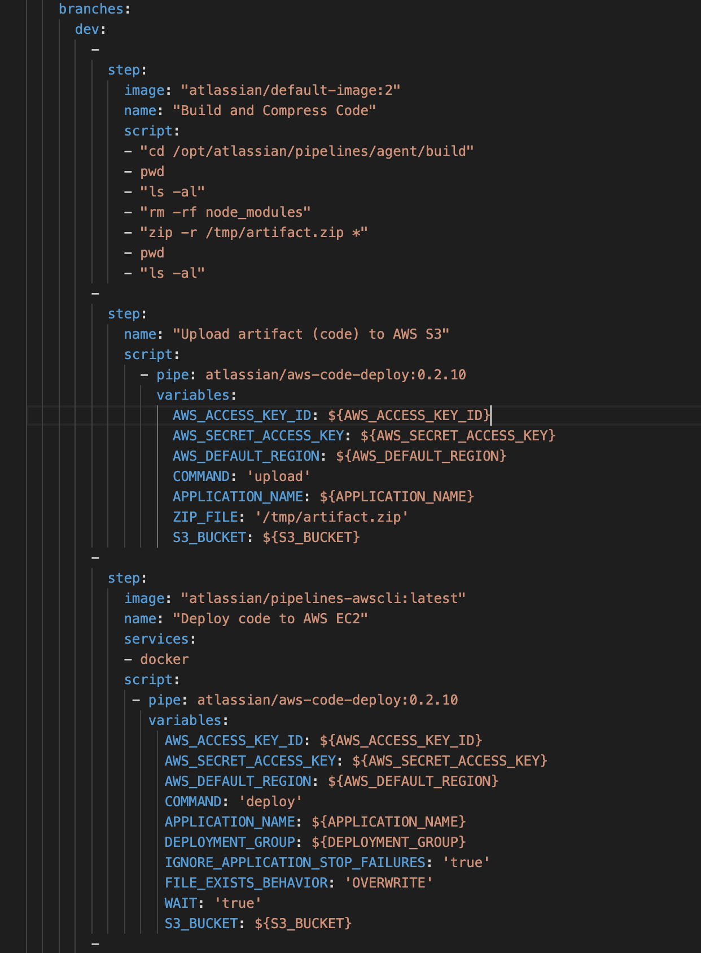Screen dimensions: 701x953
Task: Click the FILE_EXISTS_BEHAVIOR 'OVERWRITE' value
Action: pyautogui.click(x=388, y=883)
